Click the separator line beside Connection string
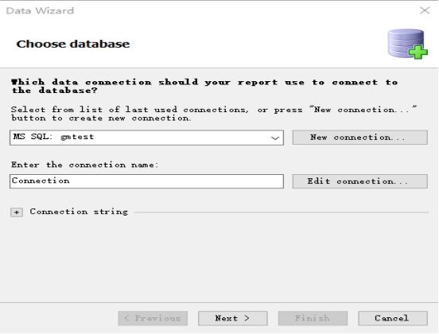This screenshot has width=439, height=334. pyautogui.click(x=282, y=212)
